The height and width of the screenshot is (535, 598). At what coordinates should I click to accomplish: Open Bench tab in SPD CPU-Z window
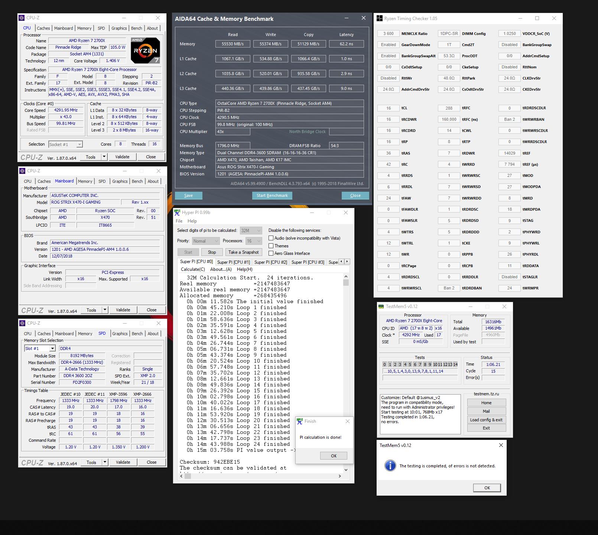pyautogui.click(x=137, y=334)
